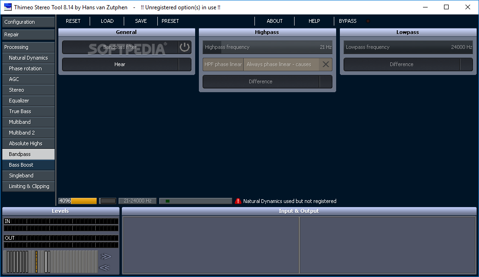Go to Phase rotation page
479x277 pixels.
28,68
